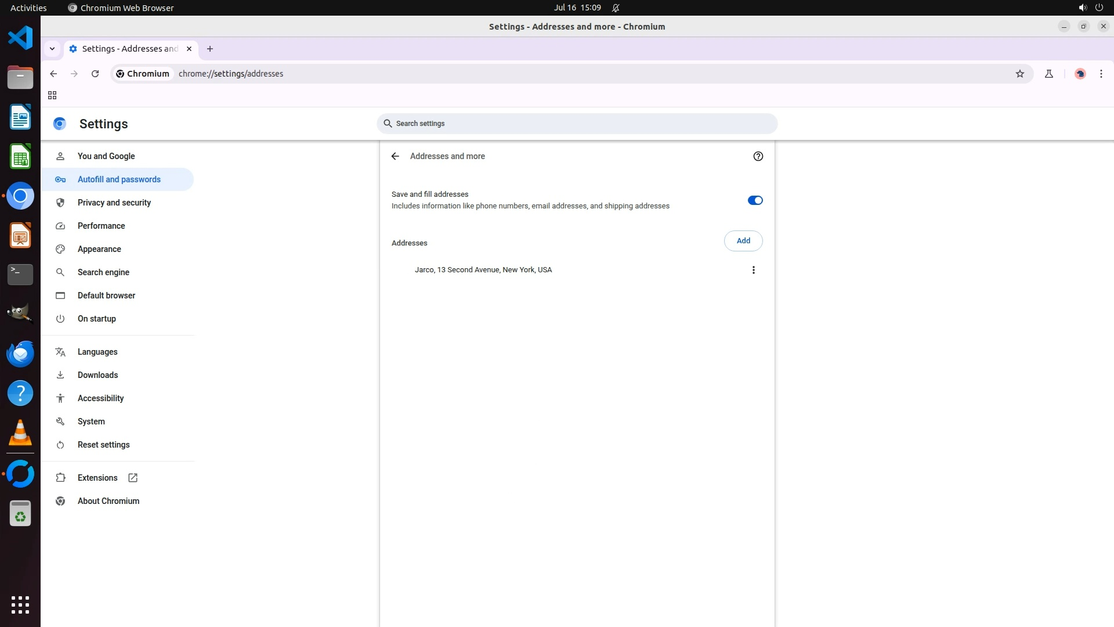Screen dimensions: 1114x627
Task: Open the apps grid shortcut
Action: coord(52,95)
